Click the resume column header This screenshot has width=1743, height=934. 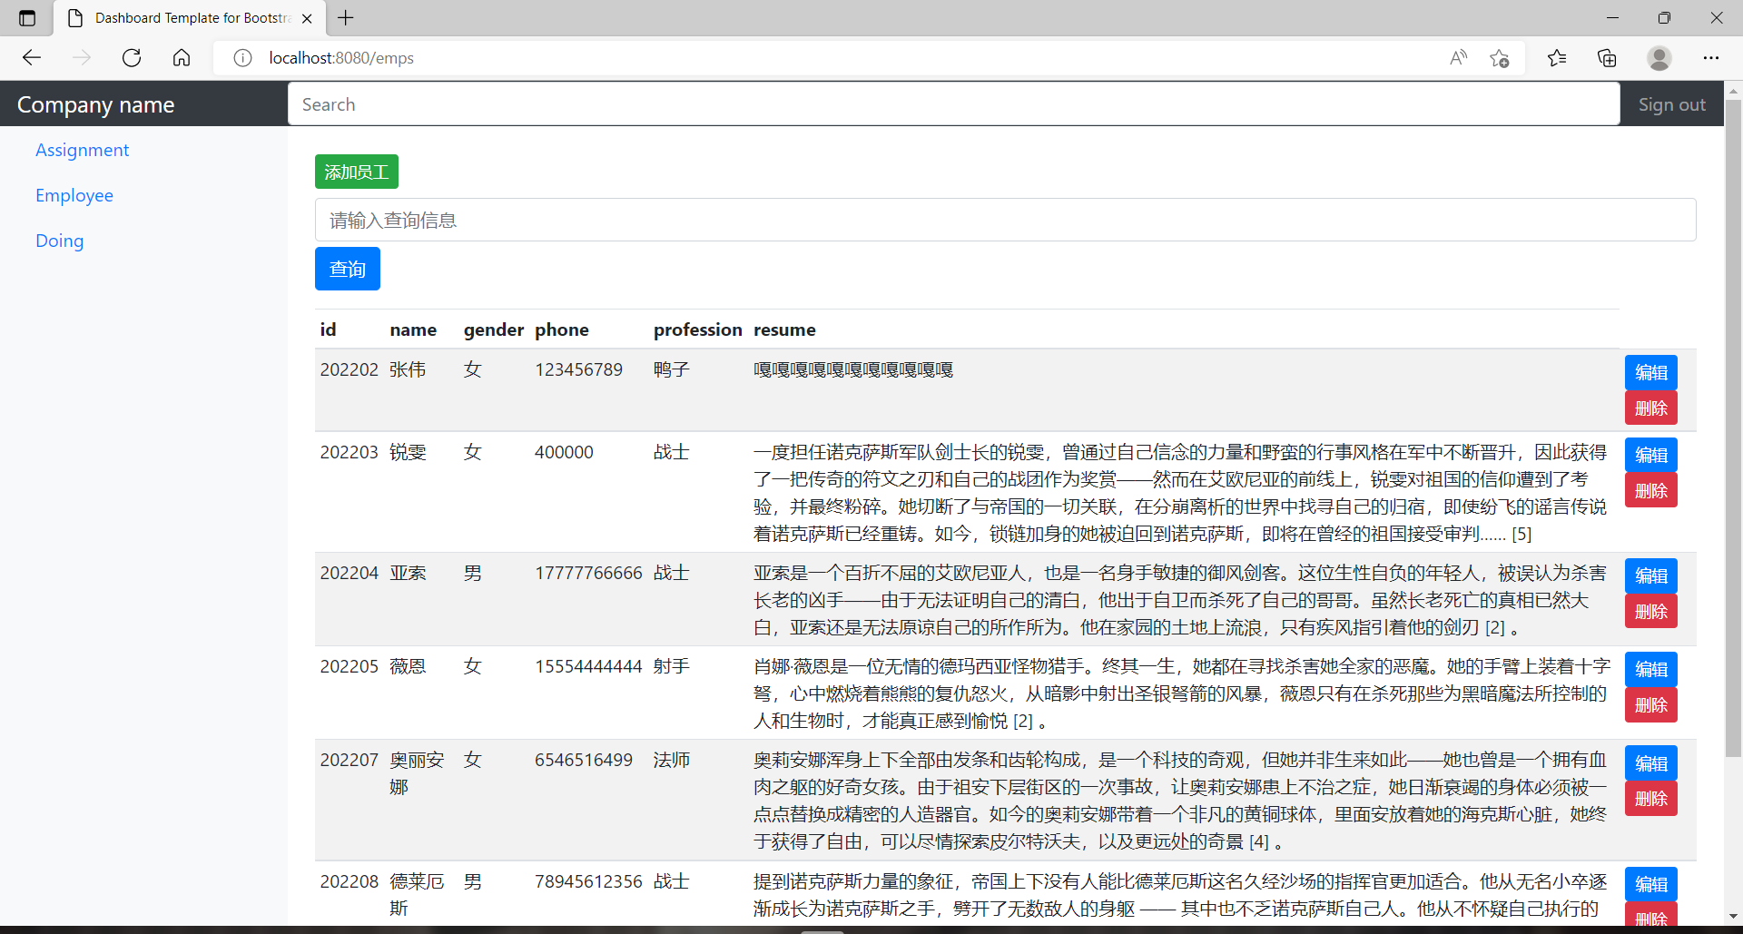784,329
